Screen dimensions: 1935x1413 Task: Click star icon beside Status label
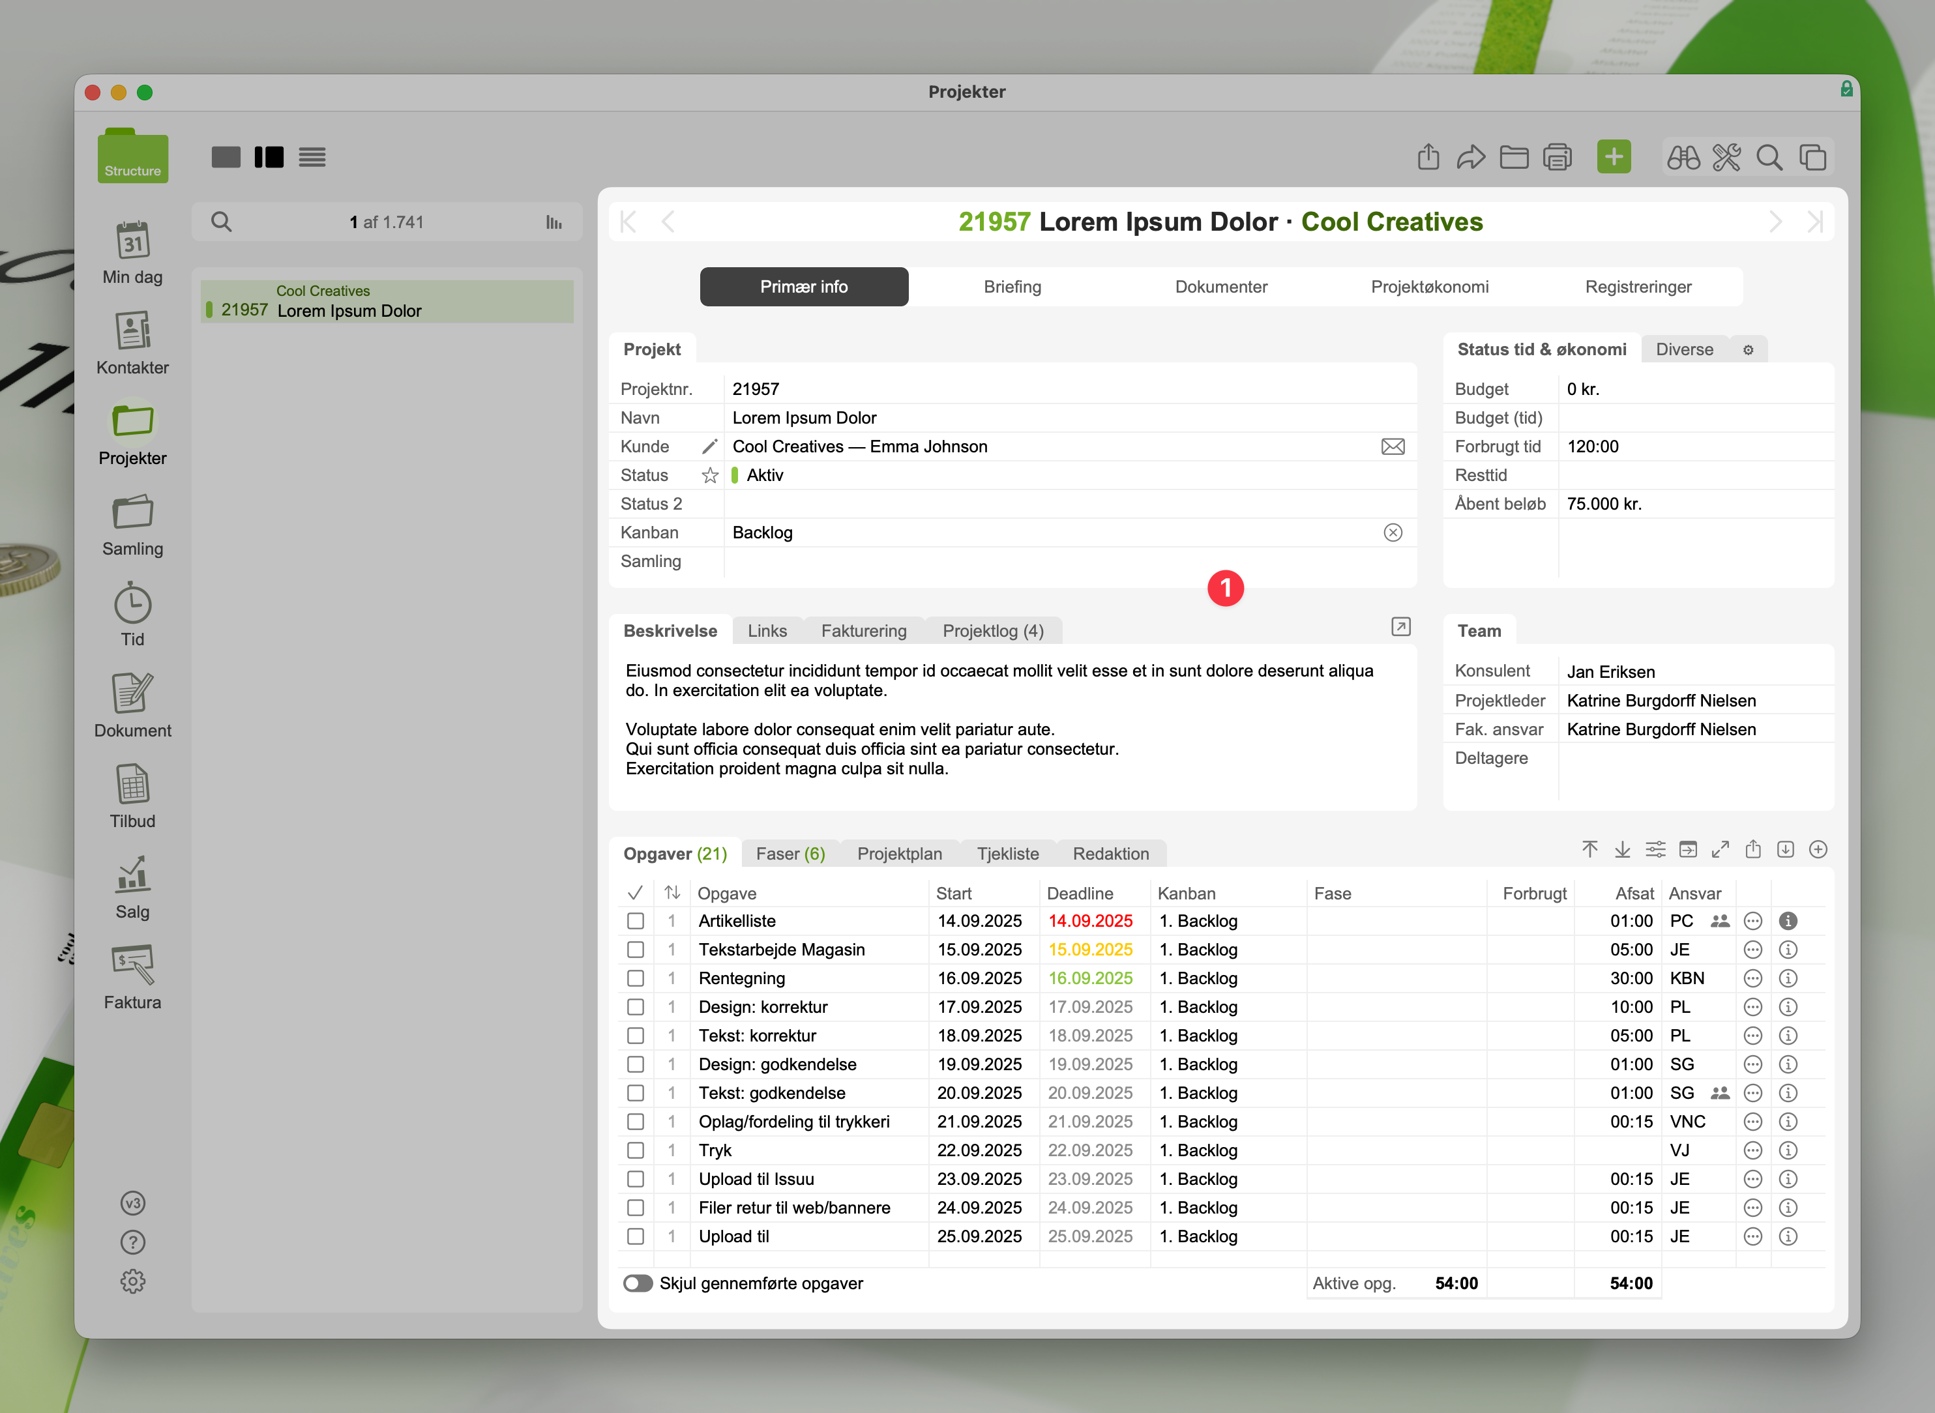(710, 476)
